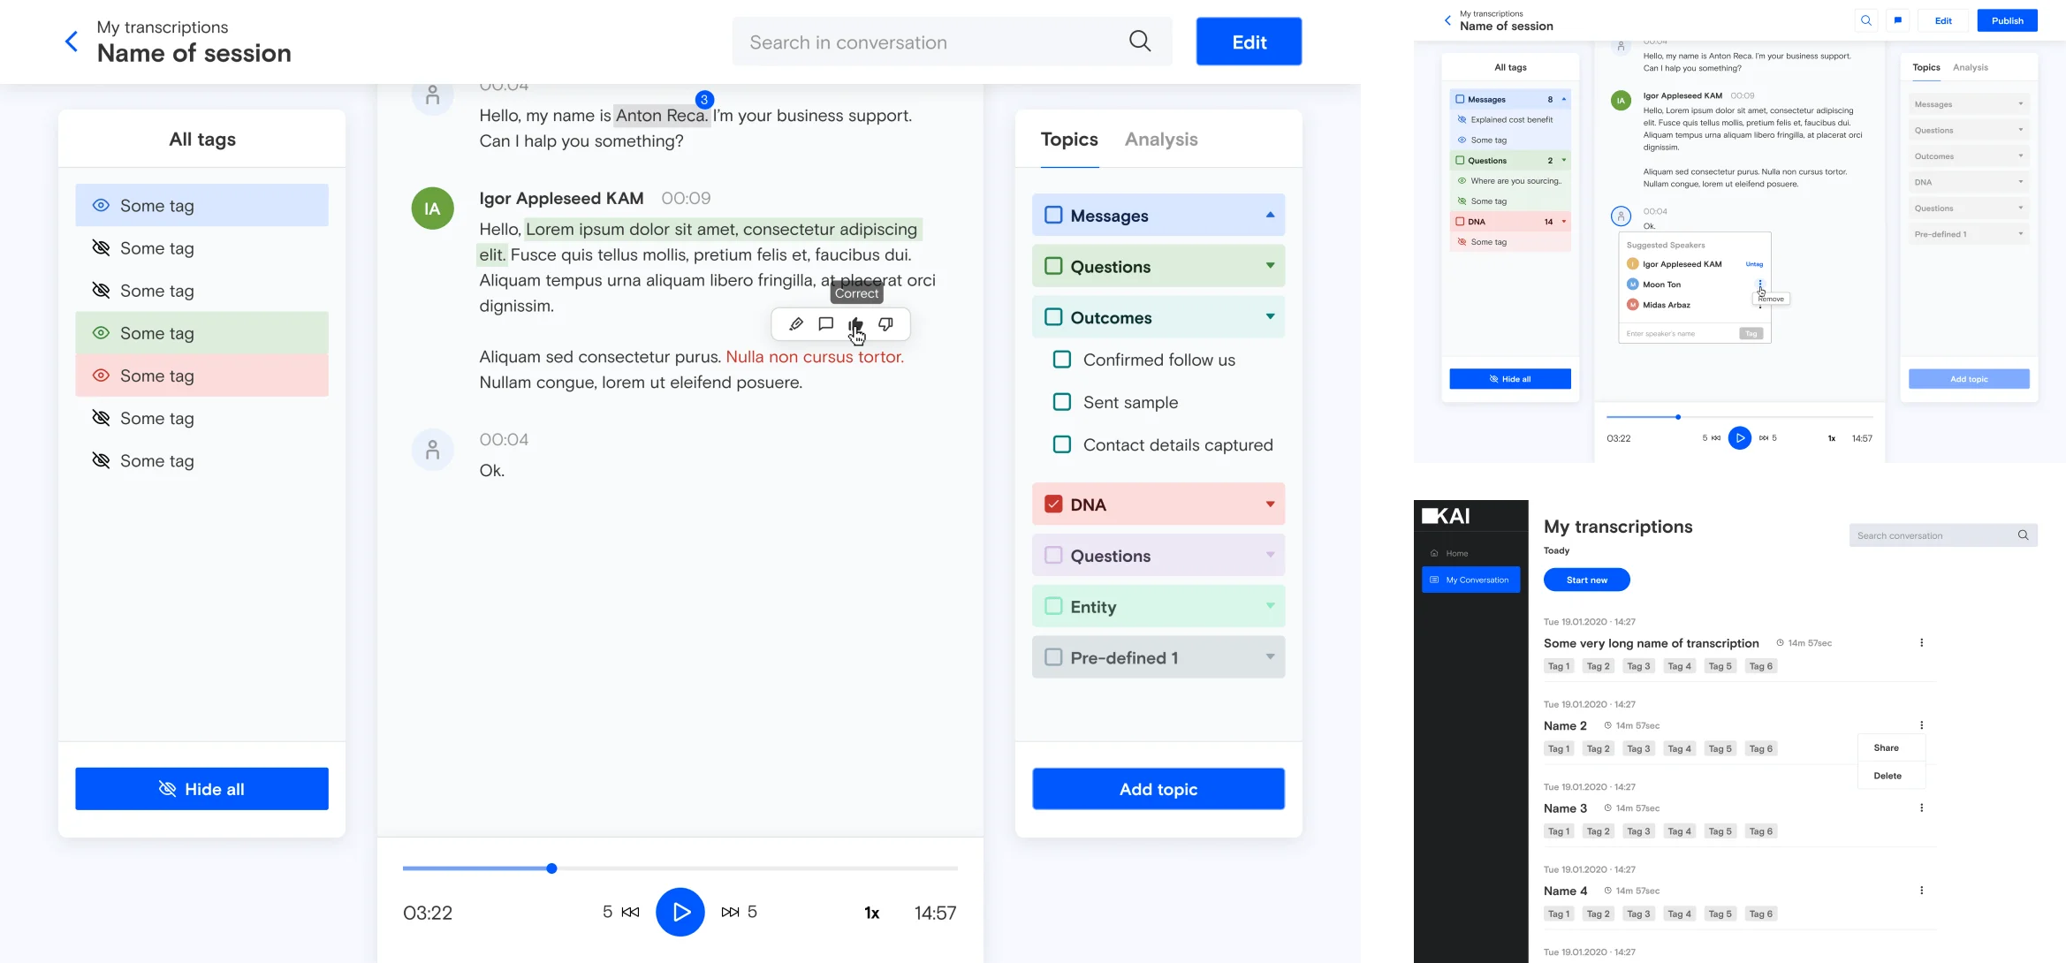Switch to the Analysis tab
This screenshot has width=2066, height=963.
pyautogui.click(x=1160, y=140)
